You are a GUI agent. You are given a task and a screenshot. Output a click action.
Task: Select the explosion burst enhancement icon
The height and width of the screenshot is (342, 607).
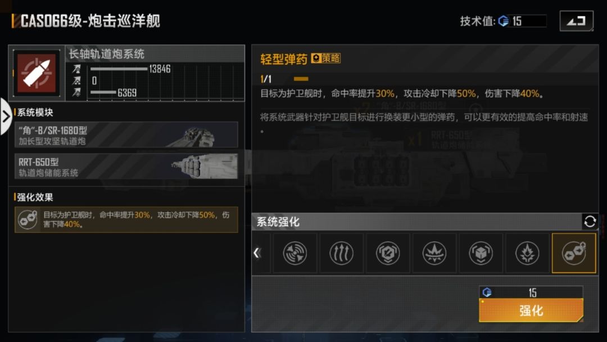(x=434, y=253)
